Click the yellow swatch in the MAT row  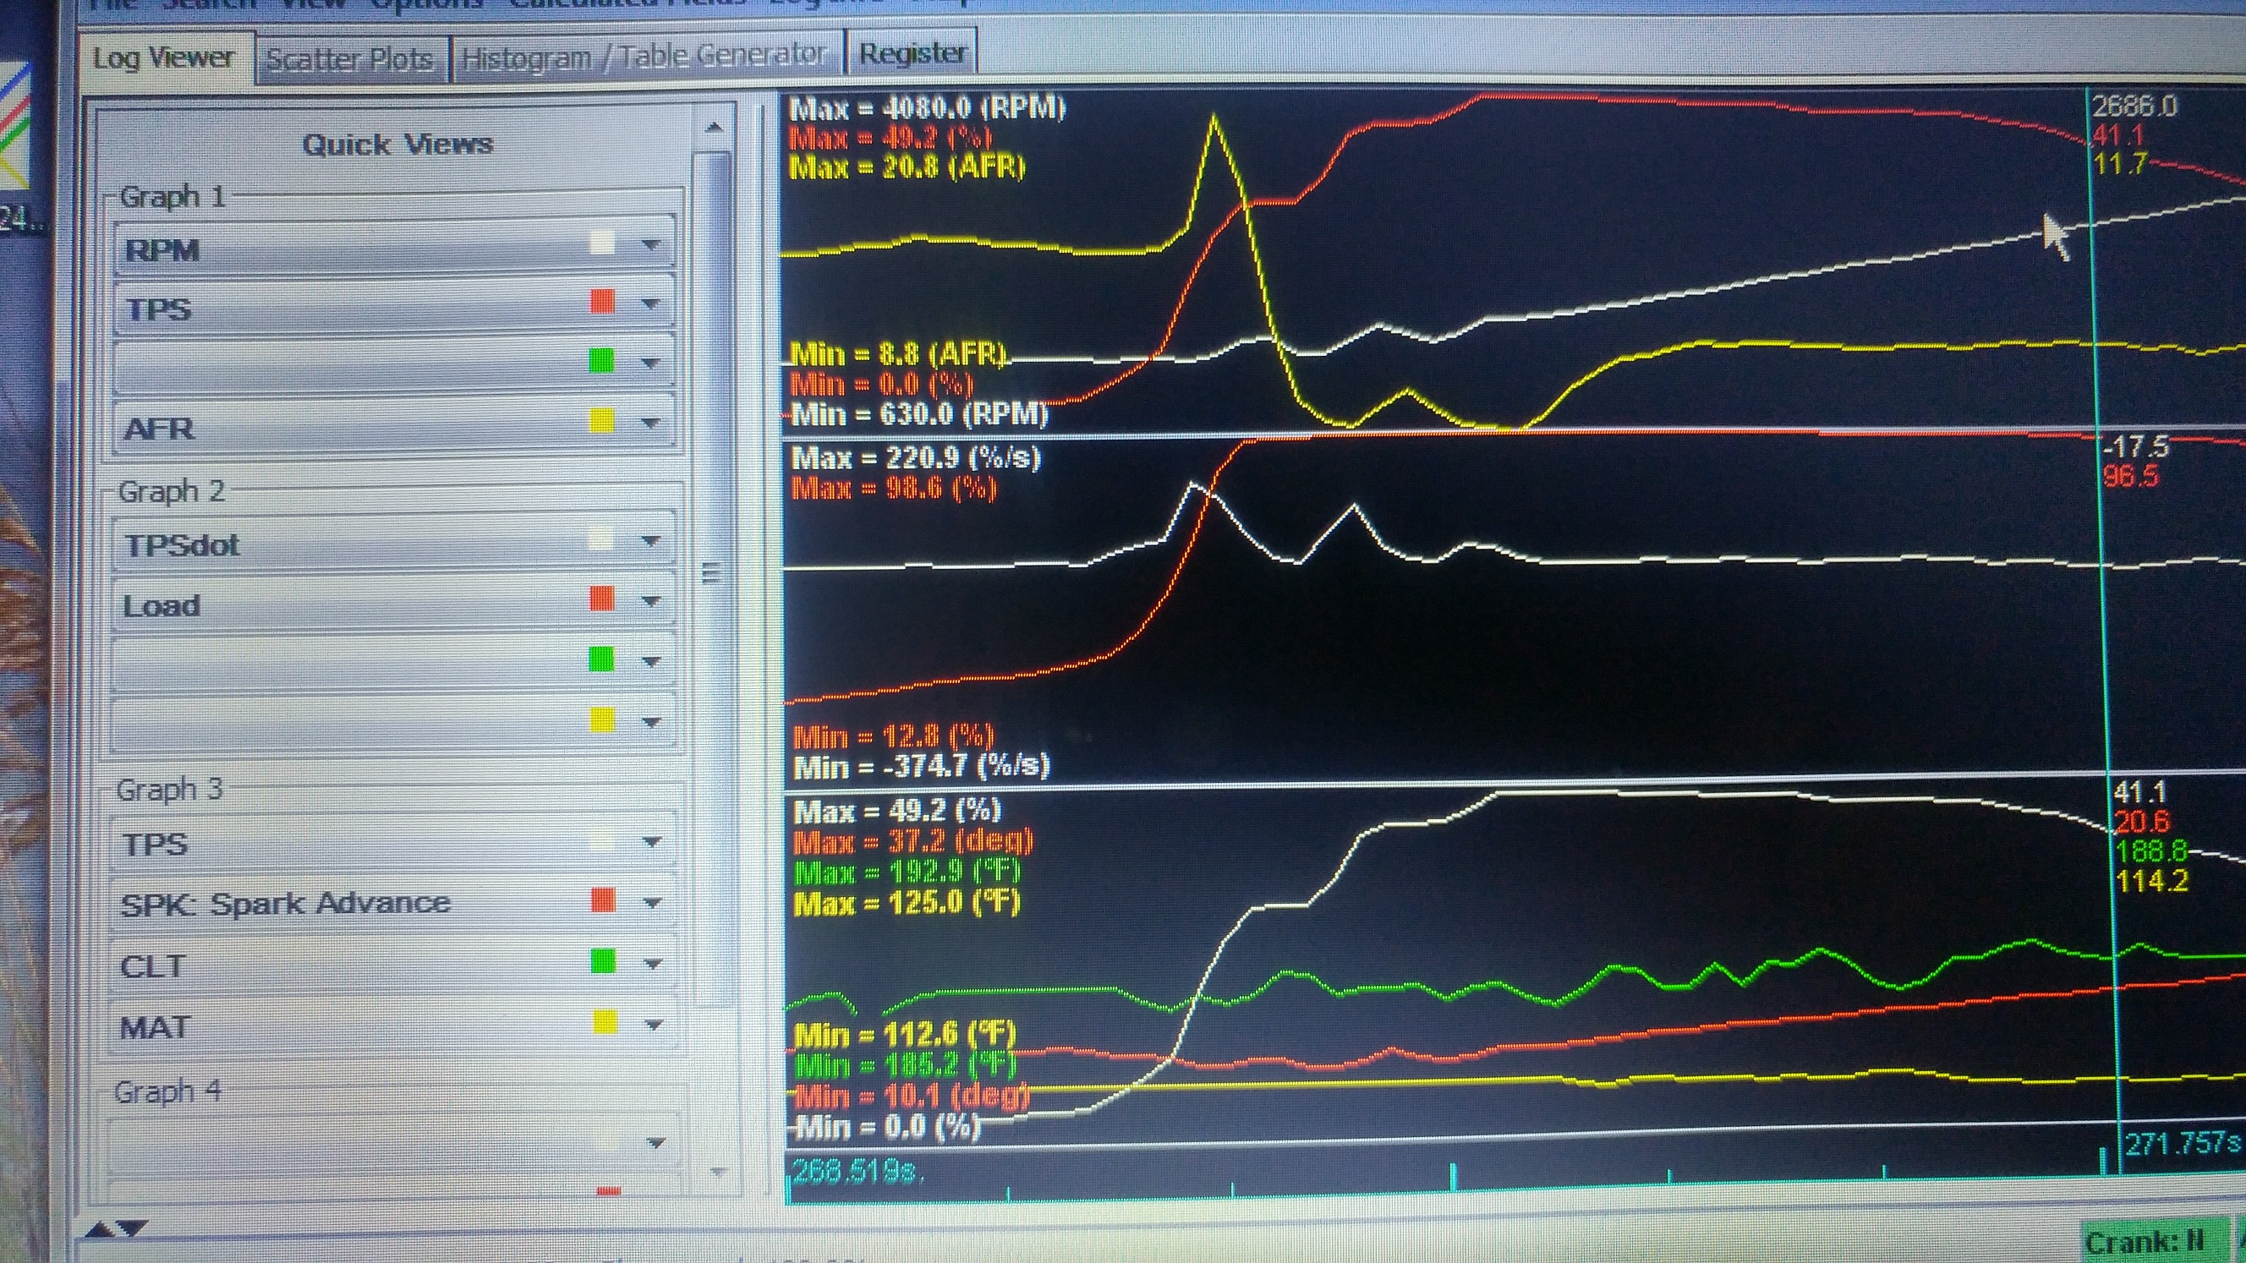click(x=605, y=1022)
